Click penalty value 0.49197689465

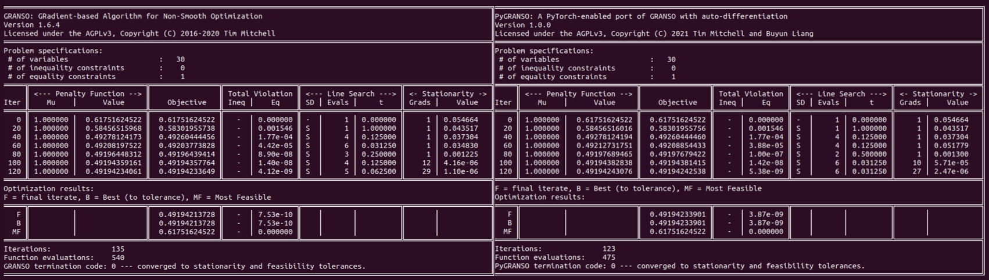[604, 155]
